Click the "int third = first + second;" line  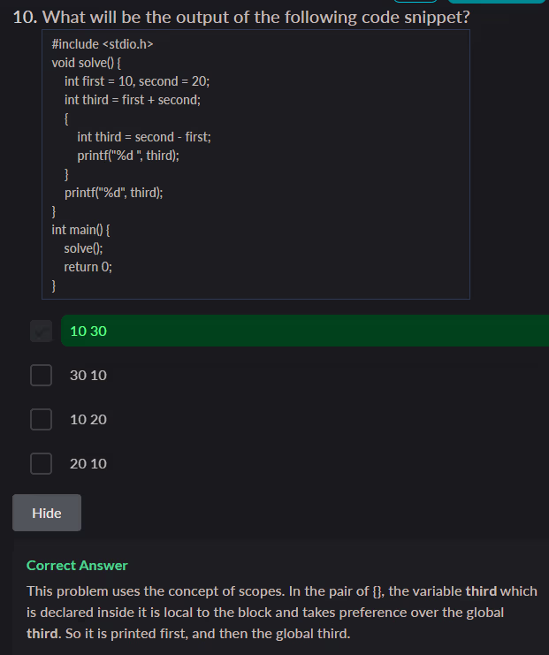pyautogui.click(x=133, y=100)
